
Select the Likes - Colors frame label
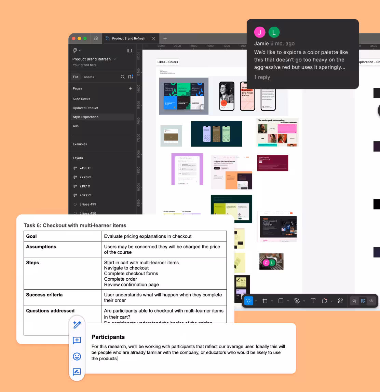click(x=167, y=62)
